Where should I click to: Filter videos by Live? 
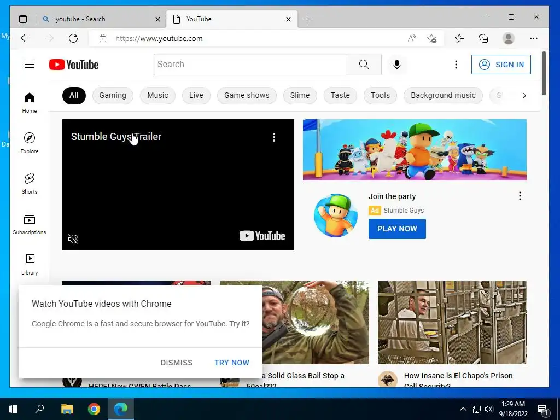point(196,95)
